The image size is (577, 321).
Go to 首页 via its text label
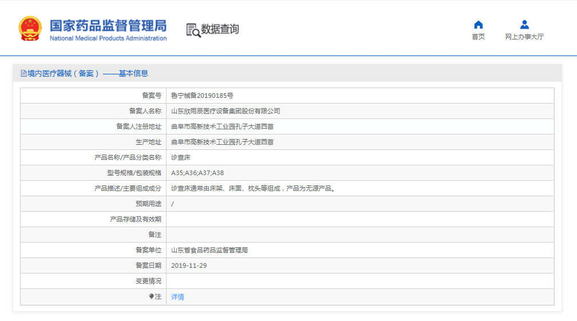click(478, 37)
